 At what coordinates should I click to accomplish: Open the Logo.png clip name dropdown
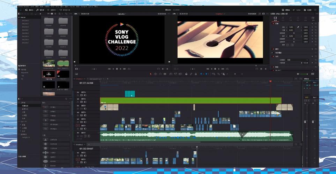point(122,14)
